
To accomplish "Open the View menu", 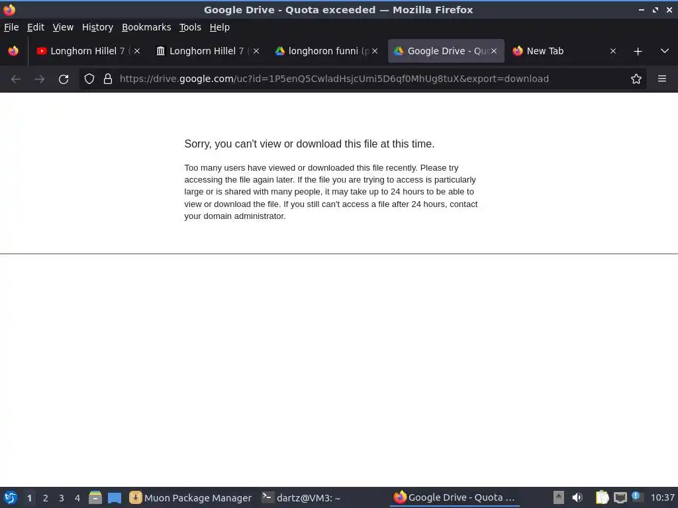I will click(x=63, y=27).
